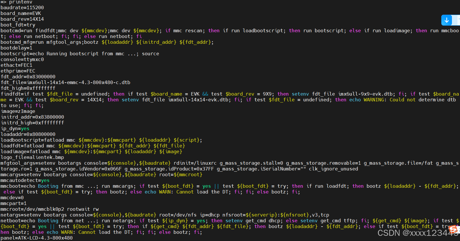
Task: Select the loadaddr=0x80800000 line
Action: [x=28, y=134]
